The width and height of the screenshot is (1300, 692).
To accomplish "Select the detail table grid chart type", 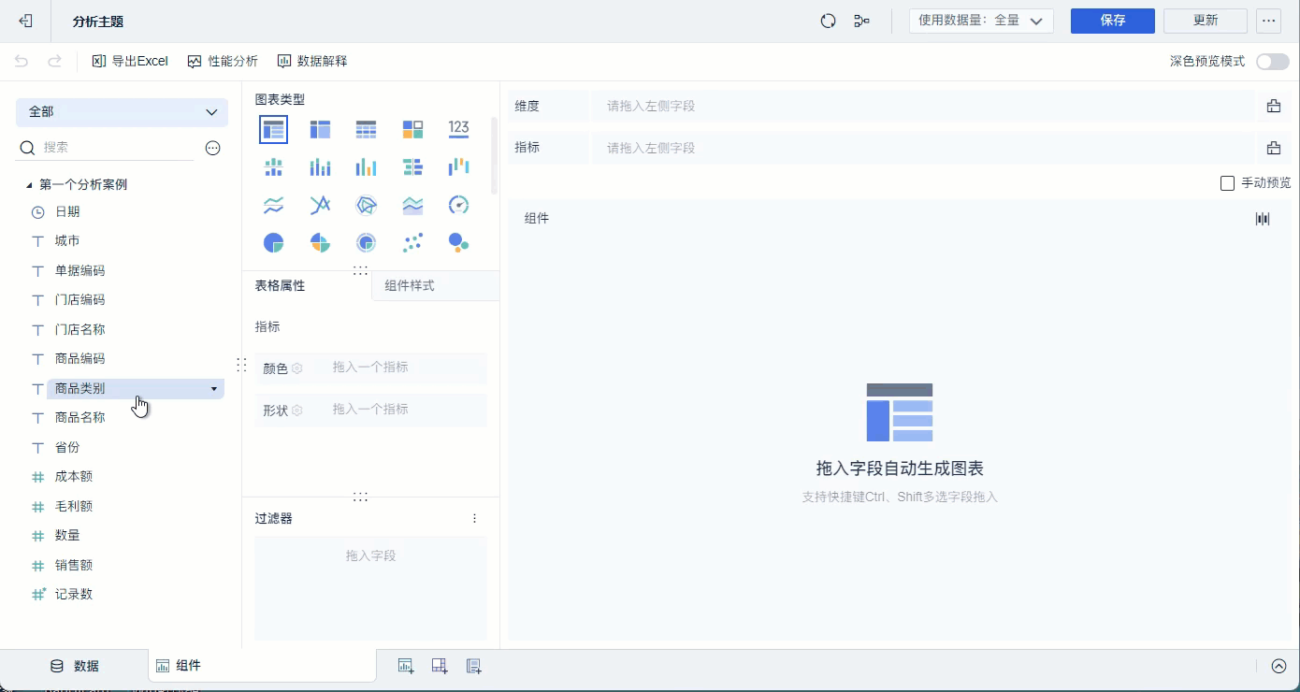I will (x=366, y=129).
